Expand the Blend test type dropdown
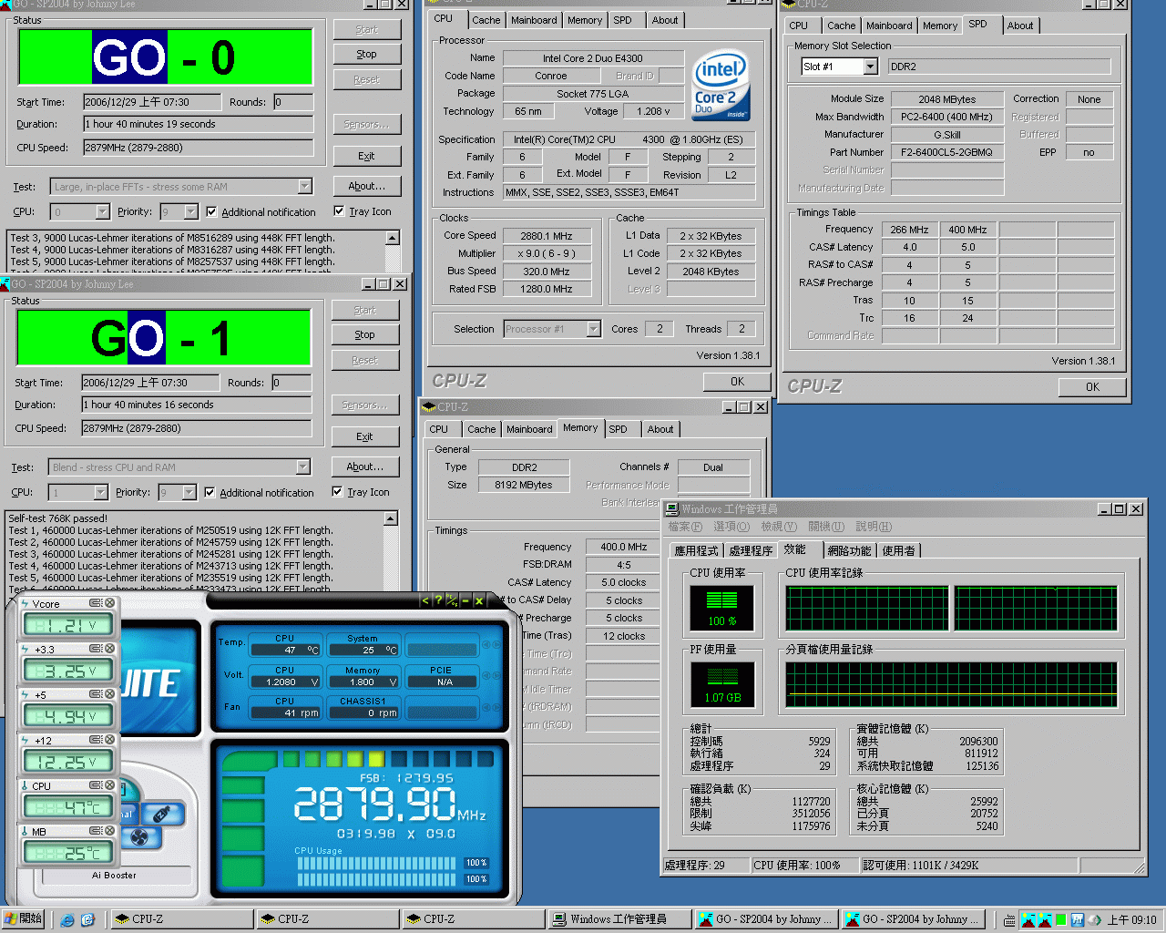The height and width of the screenshot is (933, 1166). coord(303,467)
